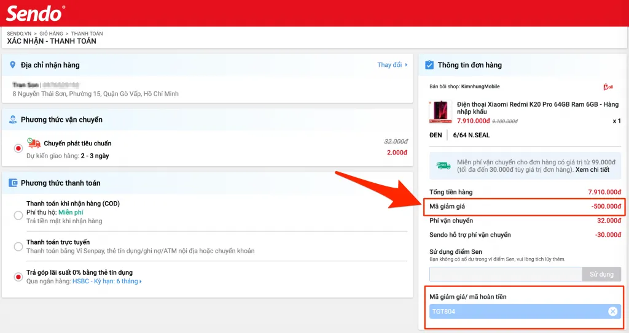Click the shipping method person icon
The width and height of the screenshot is (629, 333).
13,120
